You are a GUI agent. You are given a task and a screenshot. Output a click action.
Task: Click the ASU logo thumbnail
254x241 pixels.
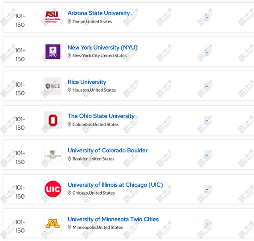[53, 17]
